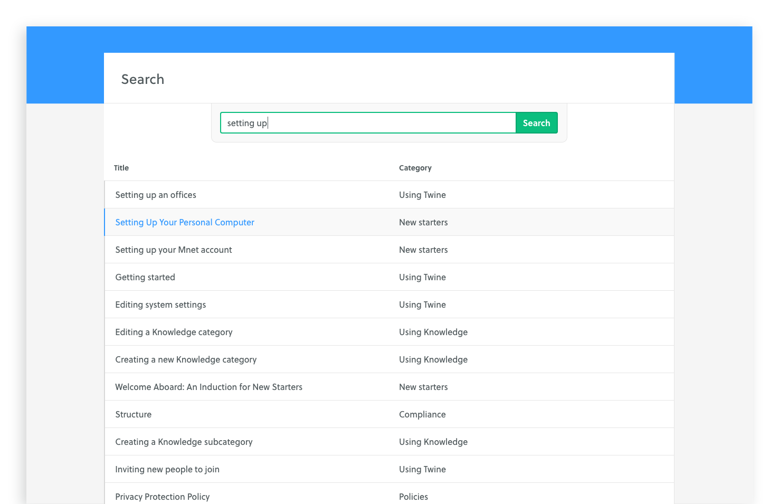Open 'Inviting new people to join' result
The image size is (779, 504).
pyautogui.click(x=167, y=469)
